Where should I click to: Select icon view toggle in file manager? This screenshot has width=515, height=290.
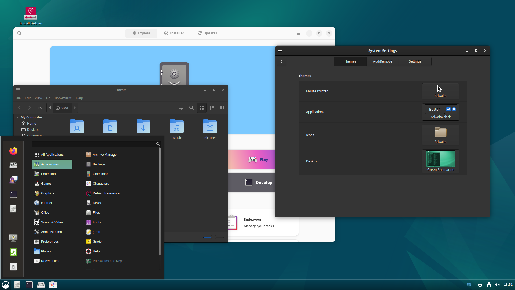pyautogui.click(x=202, y=108)
